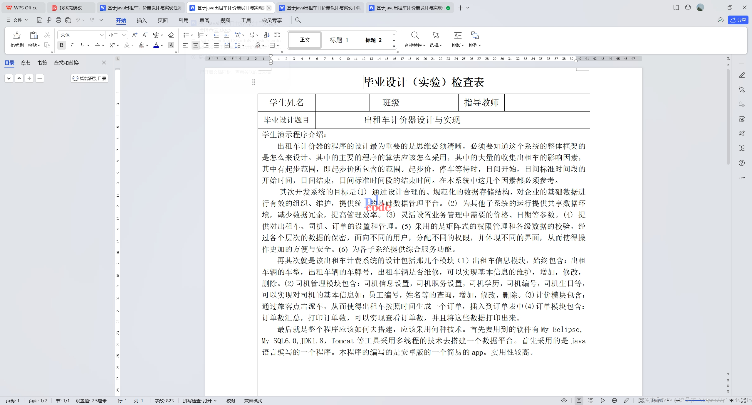Click the paragraph shading fill color button
Image resolution: width=752 pixels, height=405 pixels.
click(258, 45)
